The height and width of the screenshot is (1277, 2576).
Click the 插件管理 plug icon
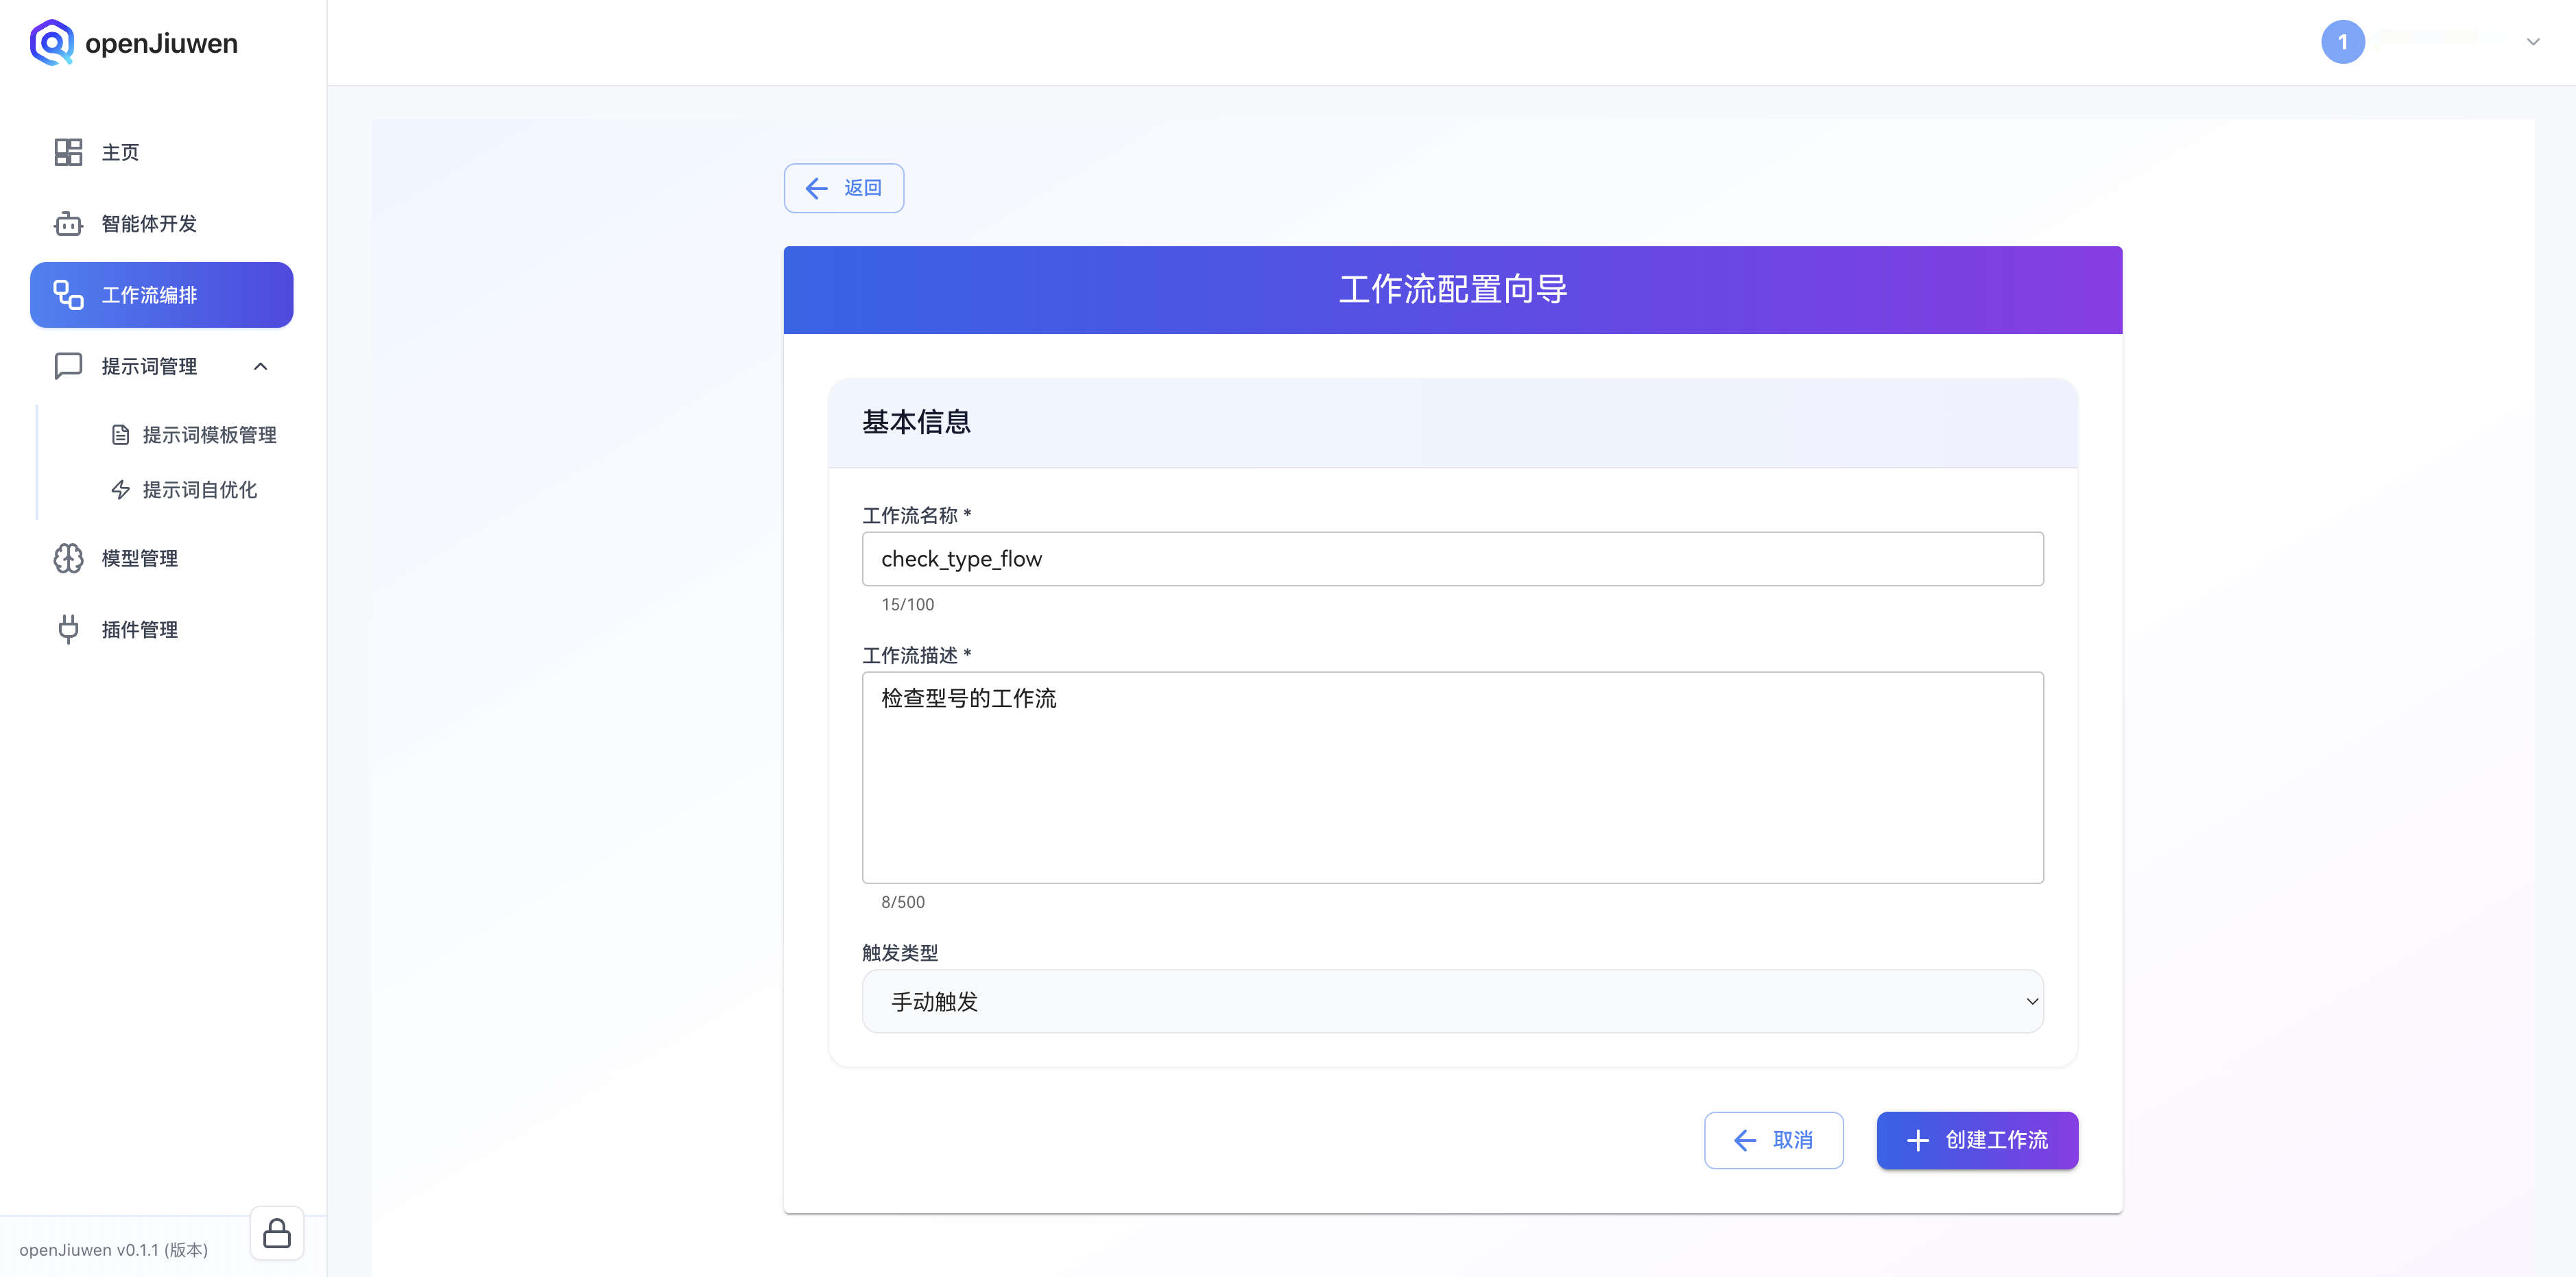click(68, 629)
